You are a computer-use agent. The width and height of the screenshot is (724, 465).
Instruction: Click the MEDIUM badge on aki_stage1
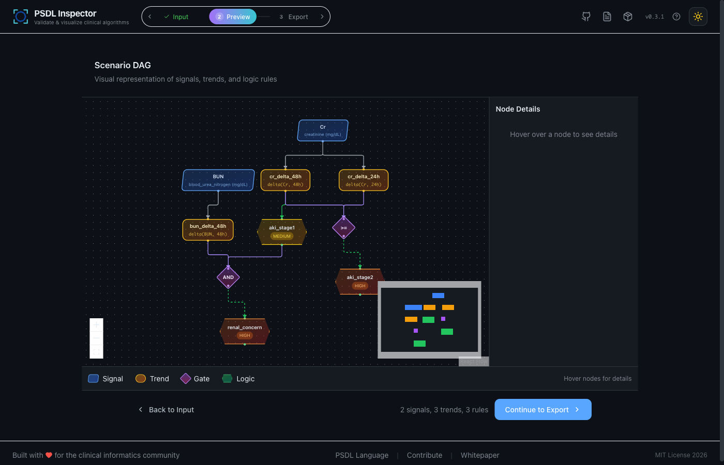pos(282,236)
